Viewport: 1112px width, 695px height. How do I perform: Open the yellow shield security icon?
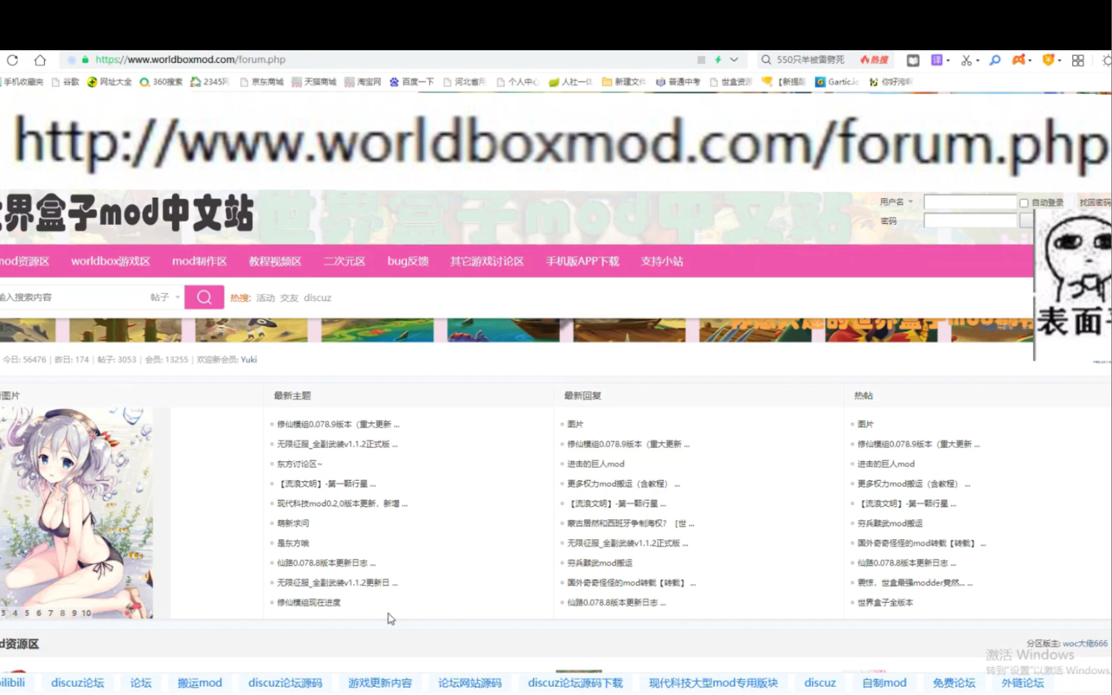[x=1048, y=60]
